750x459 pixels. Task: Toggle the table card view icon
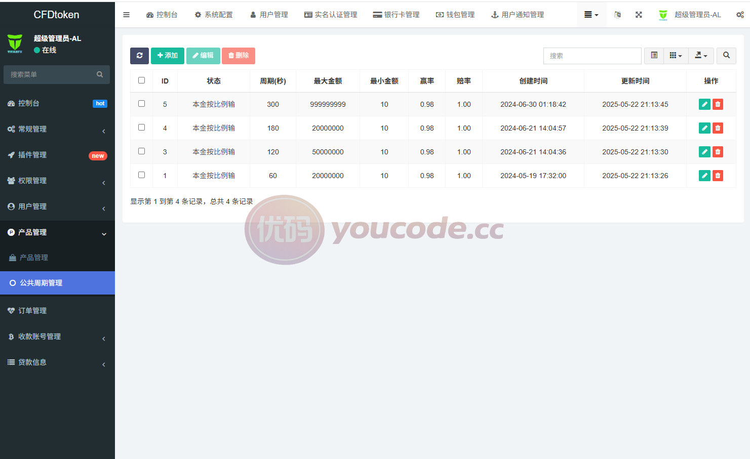654,56
